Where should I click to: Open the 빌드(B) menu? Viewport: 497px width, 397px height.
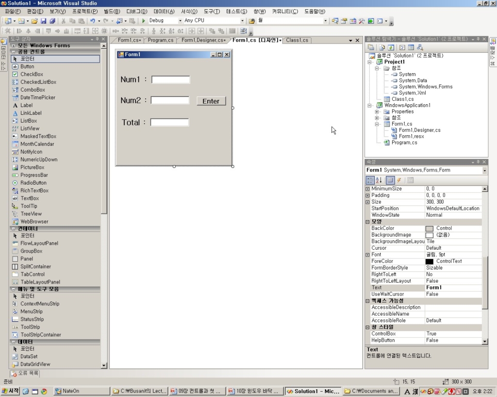112,12
